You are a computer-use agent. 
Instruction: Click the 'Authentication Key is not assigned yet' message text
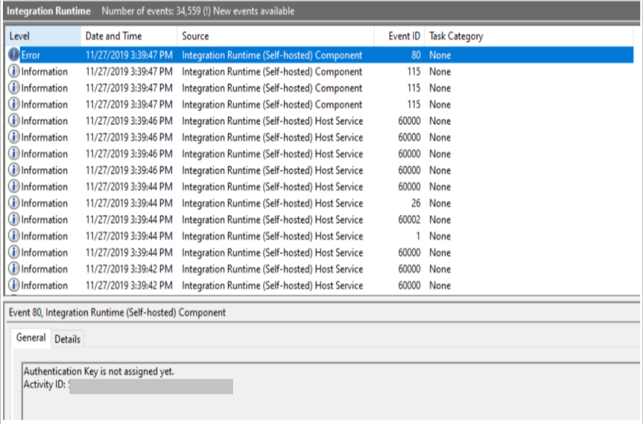[99, 371]
